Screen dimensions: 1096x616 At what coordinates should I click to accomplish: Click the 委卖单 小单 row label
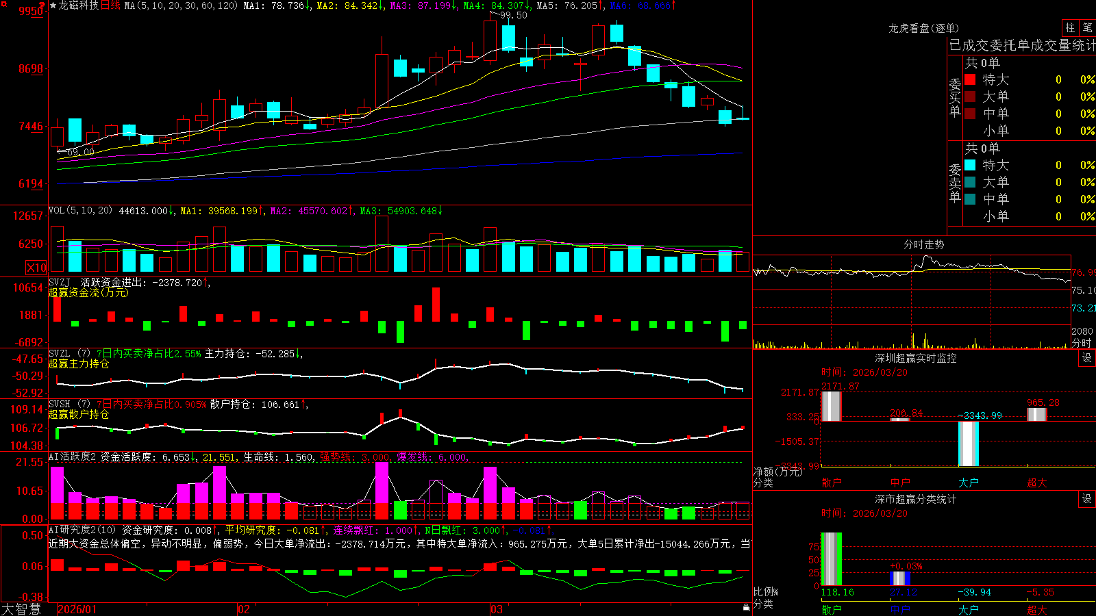tap(996, 216)
